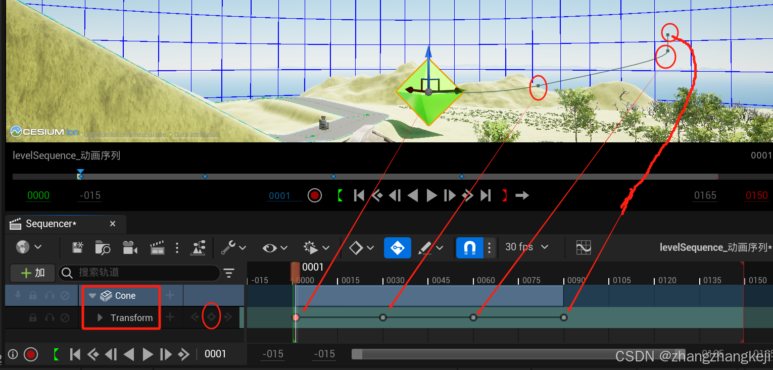Click the playhead at frame 0001
The image size is (773, 370).
[296, 272]
